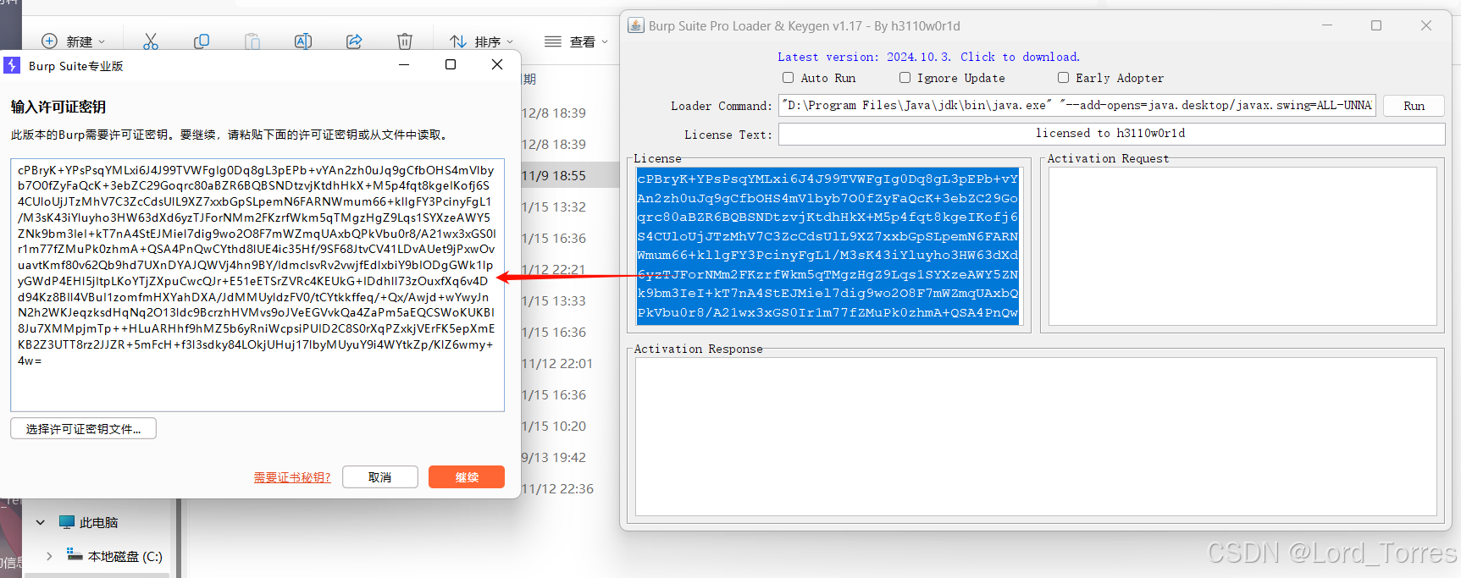Select the file row dated 11/9 18:55
Viewport: 1461px width, 578px height.
pyautogui.click(x=570, y=175)
